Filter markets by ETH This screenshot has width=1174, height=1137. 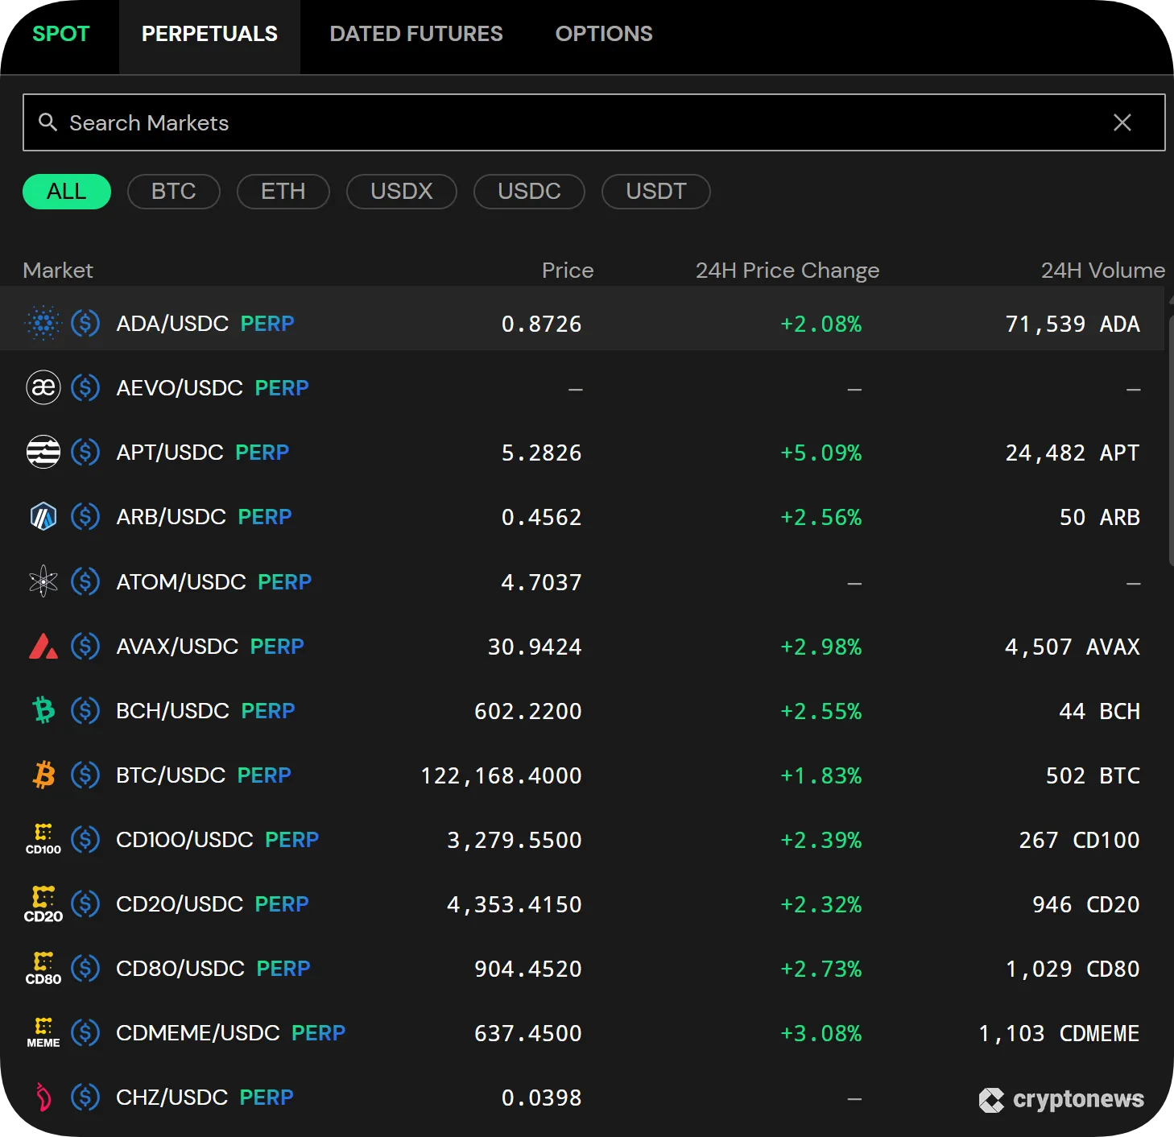coord(283,192)
